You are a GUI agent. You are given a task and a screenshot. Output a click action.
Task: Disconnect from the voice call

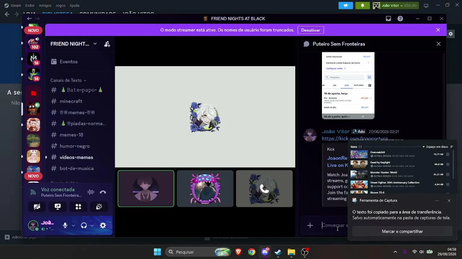(103, 192)
